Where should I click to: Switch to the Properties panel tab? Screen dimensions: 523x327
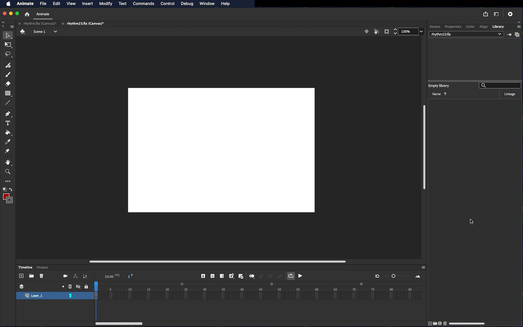point(453,27)
